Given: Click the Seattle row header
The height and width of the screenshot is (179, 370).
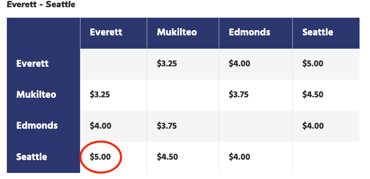Looking at the screenshot, I should (x=32, y=157).
